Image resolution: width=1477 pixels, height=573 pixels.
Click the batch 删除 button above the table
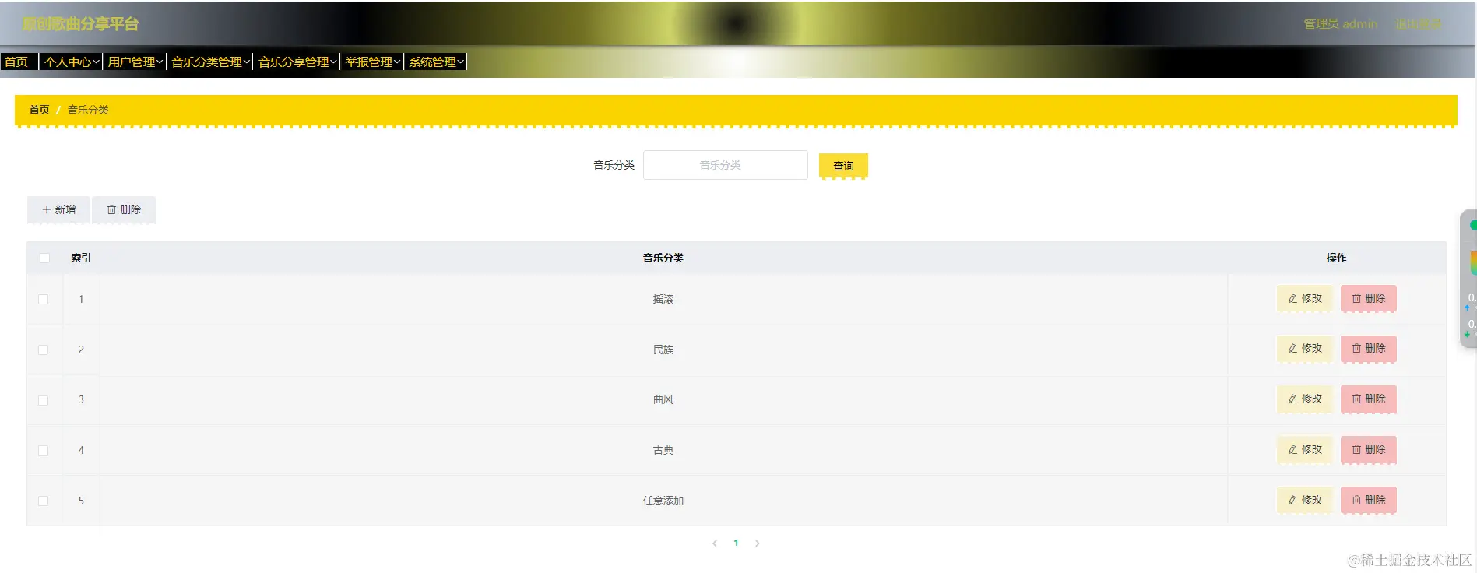(x=124, y=209)
